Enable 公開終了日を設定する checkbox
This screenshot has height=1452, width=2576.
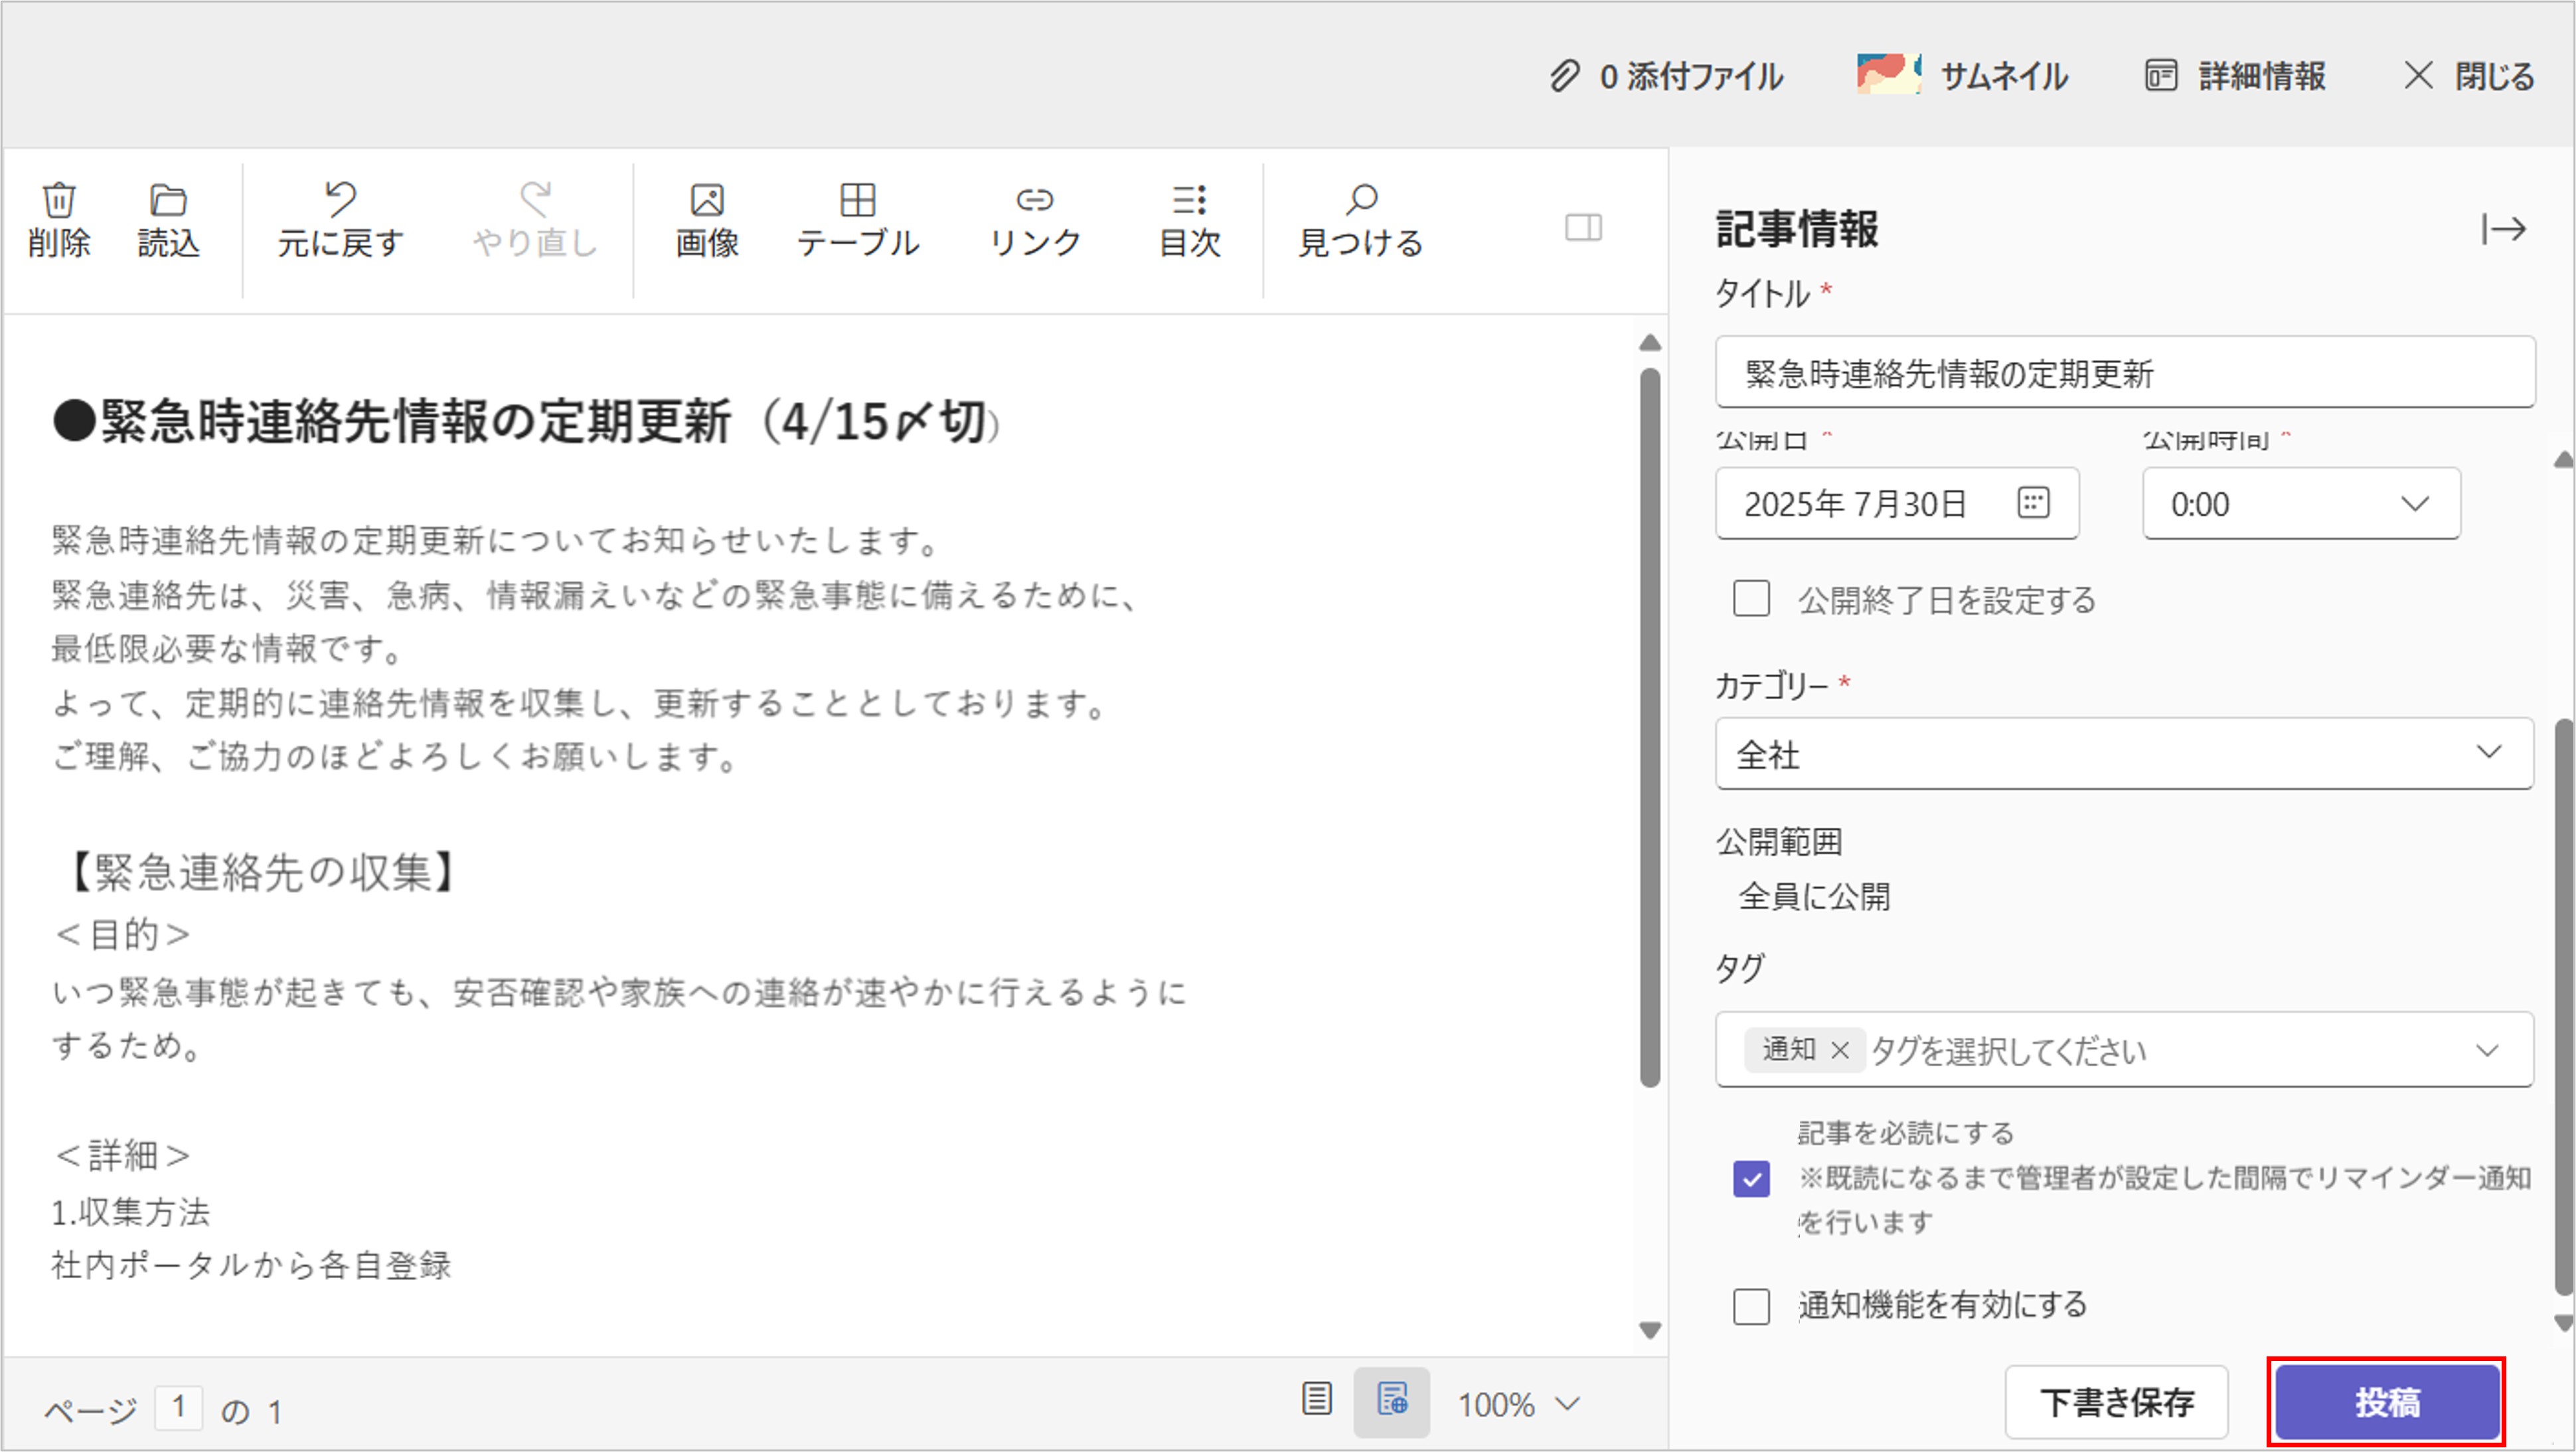pos(1751,599)
